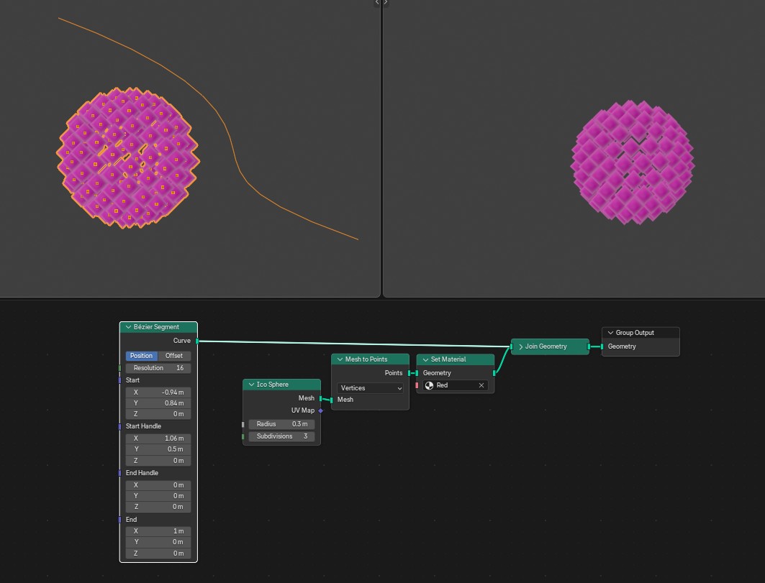Click the Geometry output socket on Set Material

[x=494, y=373]
